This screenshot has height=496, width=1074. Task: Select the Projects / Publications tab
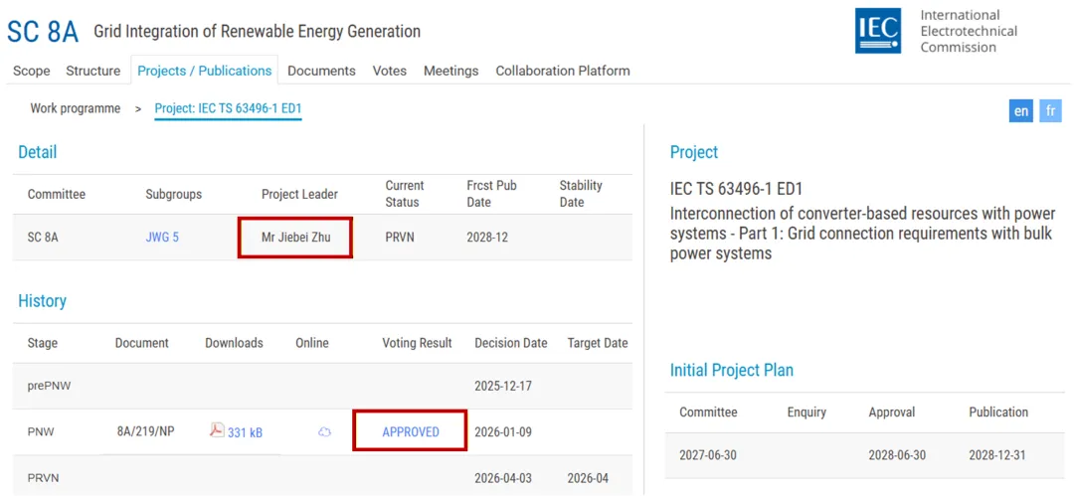pyautogui.click(x=204, y=71)
